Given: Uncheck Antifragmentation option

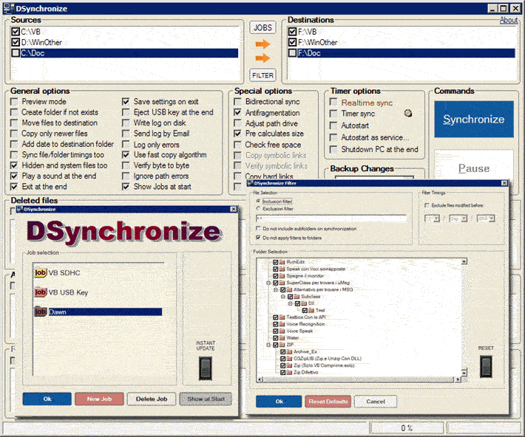Looking at the screenshot, I should tap(237, 113).
